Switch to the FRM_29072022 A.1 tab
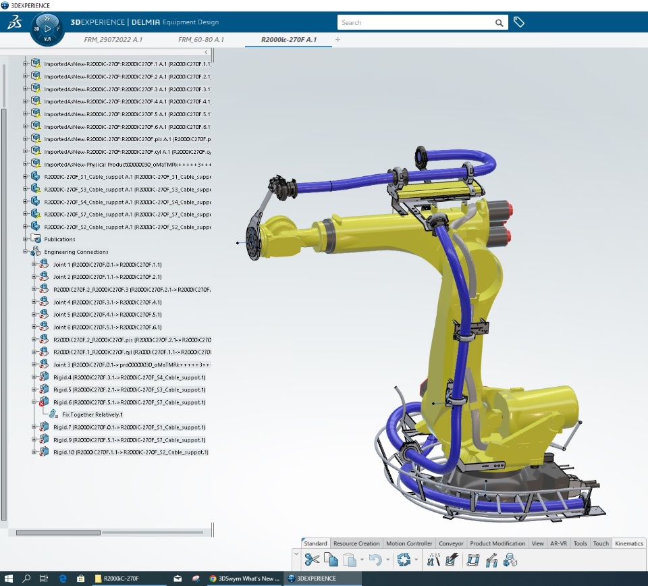This screenshot has height=586, width=648. [x=113, y=40]
